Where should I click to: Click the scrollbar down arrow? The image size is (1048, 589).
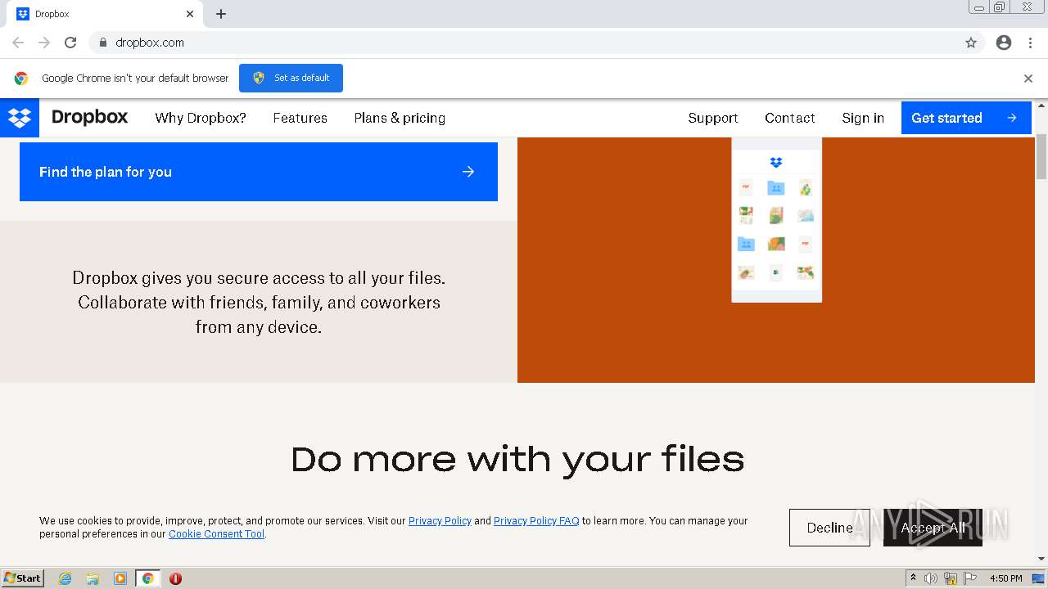[1041, 559]
